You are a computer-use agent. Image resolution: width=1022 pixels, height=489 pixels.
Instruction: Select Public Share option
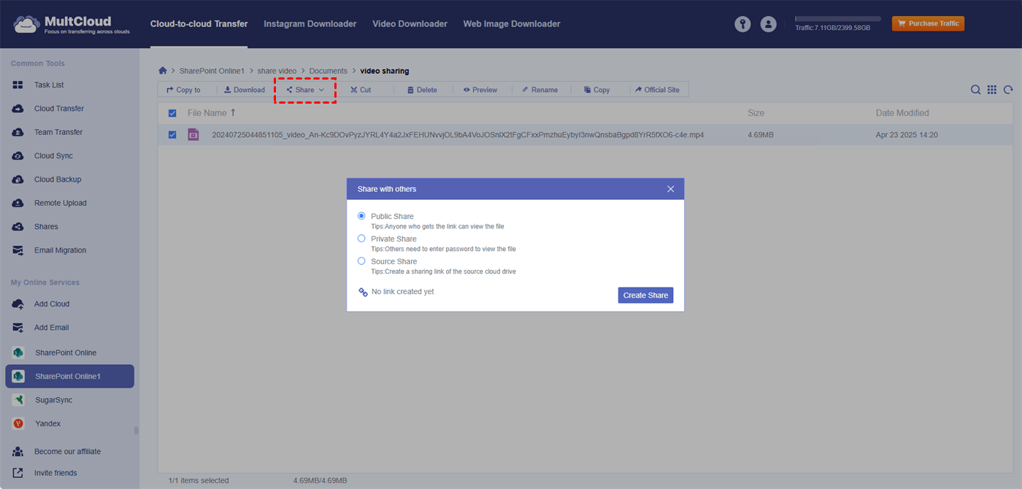click(361, 216)
